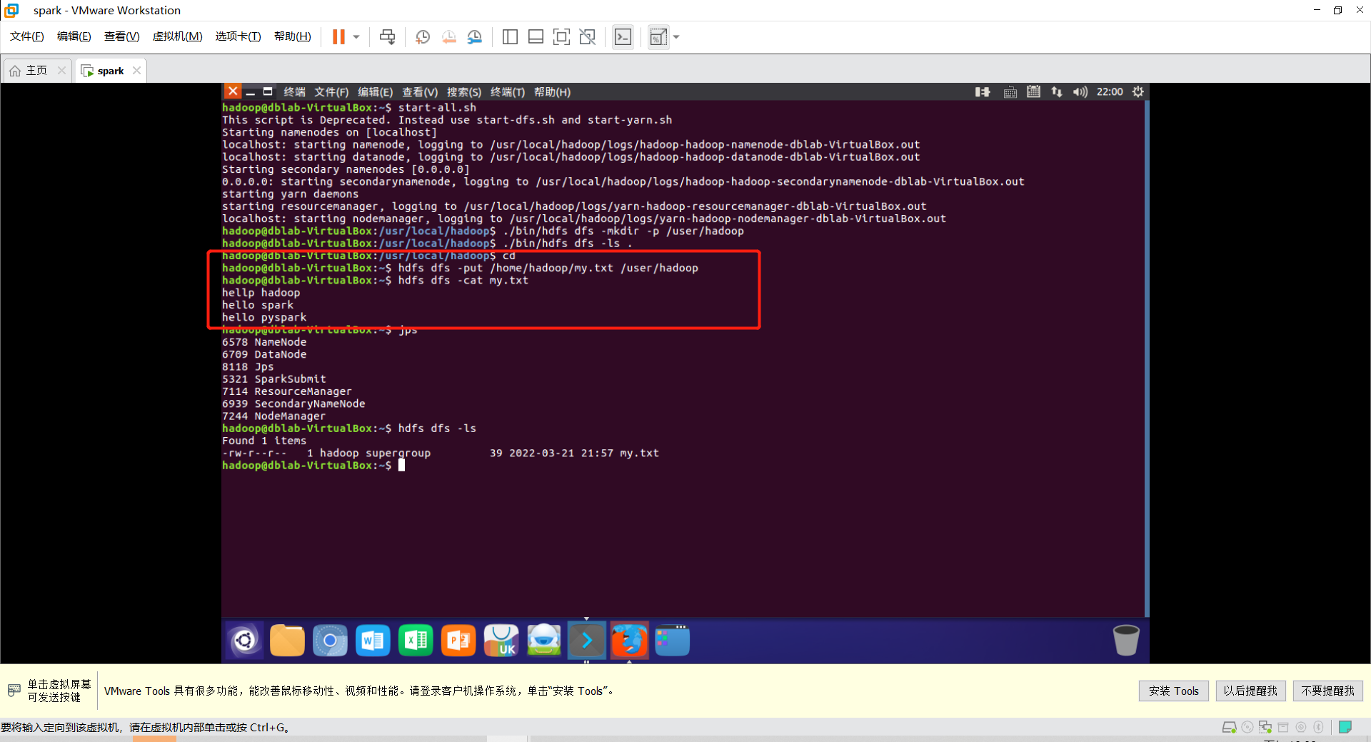
Task: Close the guest terminal window
Action: 233,91
